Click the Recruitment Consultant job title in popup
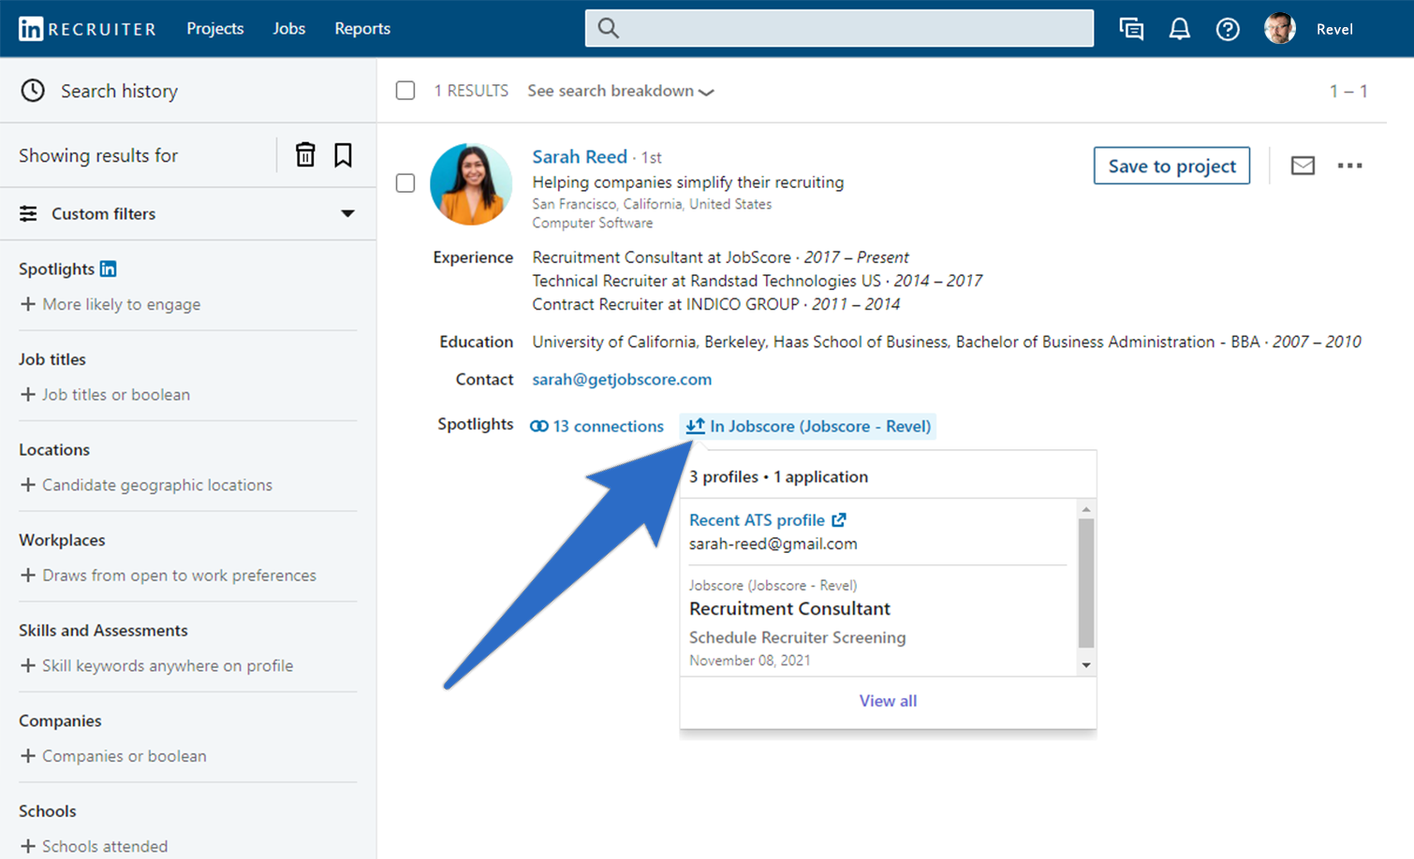The image size is (1414, 859). [x=789, y=608]
